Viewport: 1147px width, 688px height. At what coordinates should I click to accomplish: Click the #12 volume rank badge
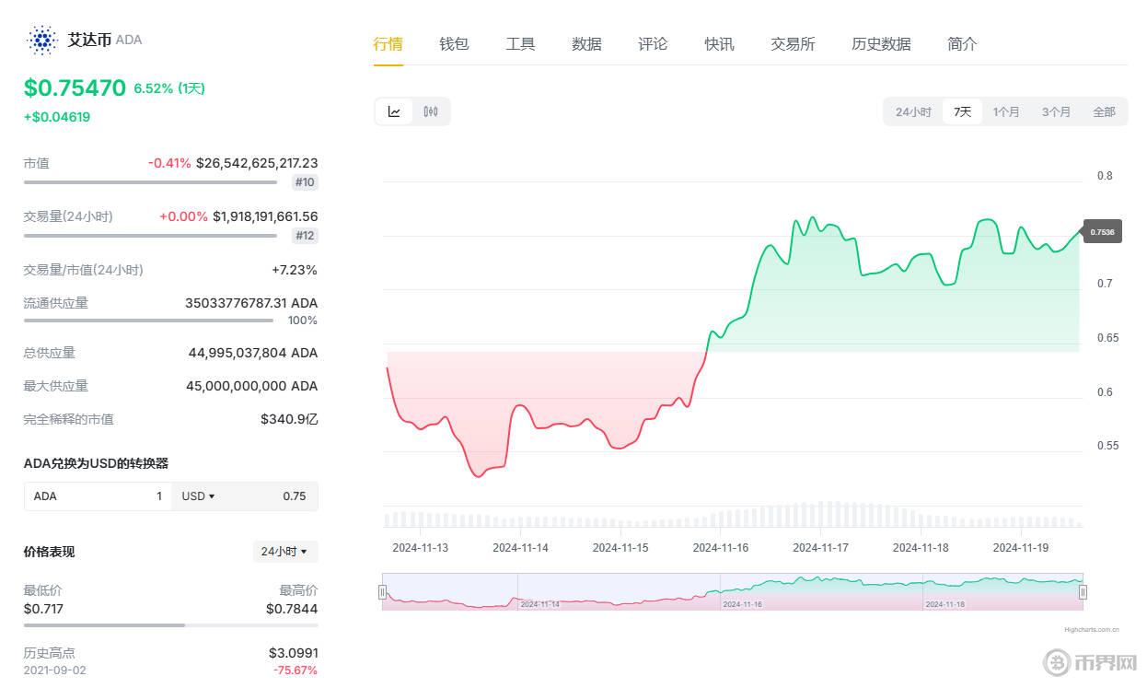305,236
